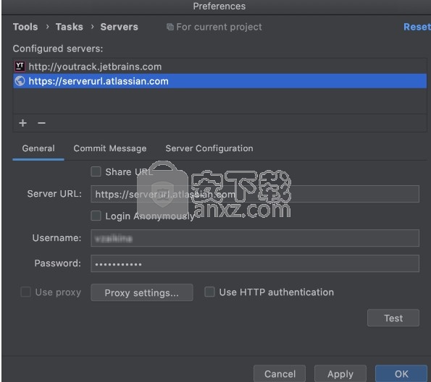Click the Reset link

point(417,27)
